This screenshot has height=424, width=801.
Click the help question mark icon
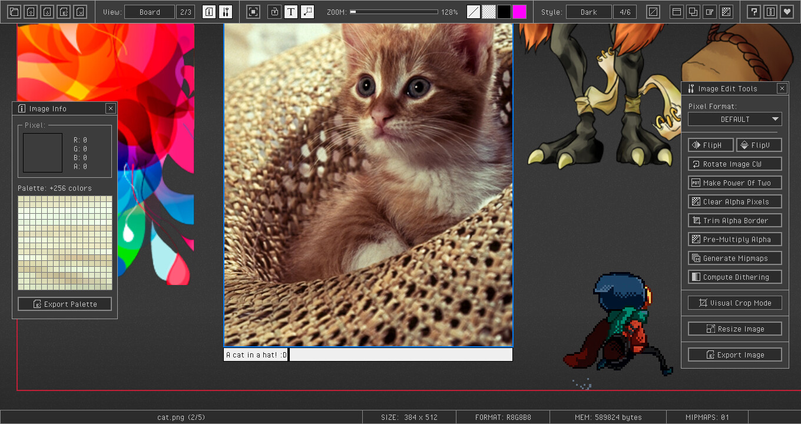point(753,12)
